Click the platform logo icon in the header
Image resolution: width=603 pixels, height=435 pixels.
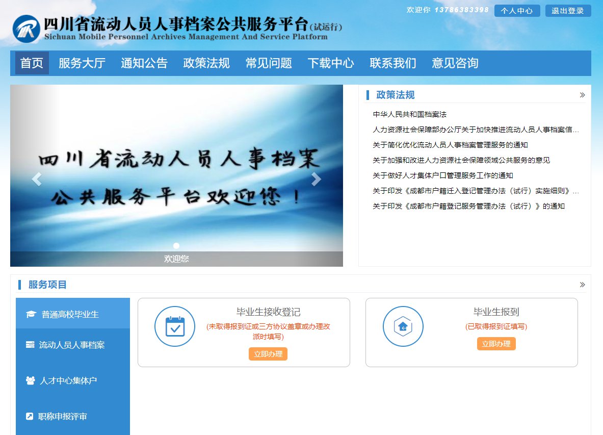point(27,29)
